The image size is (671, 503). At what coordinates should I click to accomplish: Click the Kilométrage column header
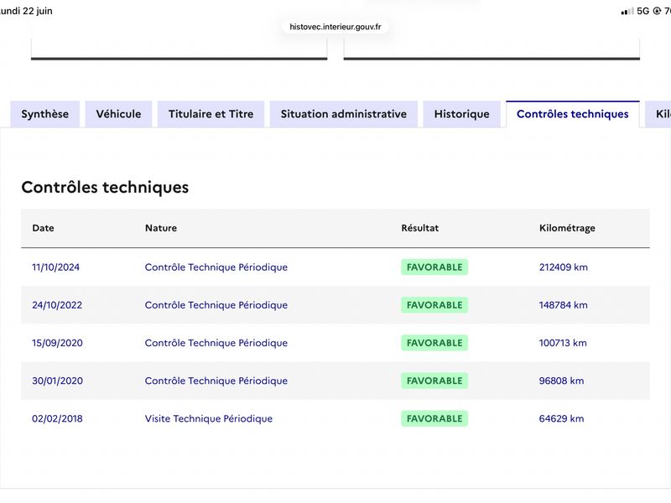(x=567, y=228)
